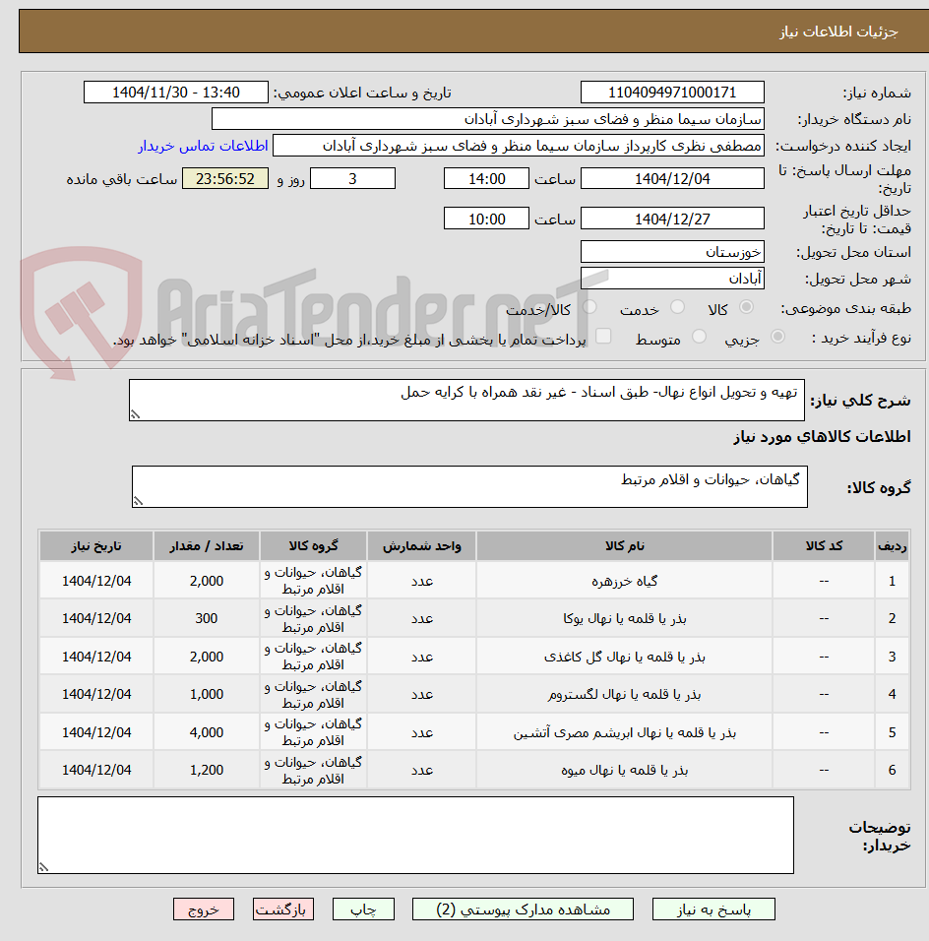This screenshot has width=929, height=941.
Task: Click the آبادان city field
Action: click(672, 279)
